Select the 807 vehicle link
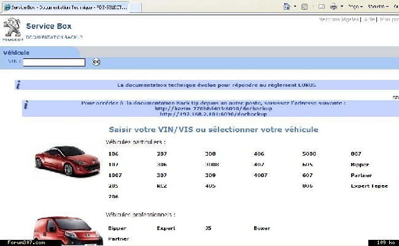The image size is (399, 246). (356, 154)
